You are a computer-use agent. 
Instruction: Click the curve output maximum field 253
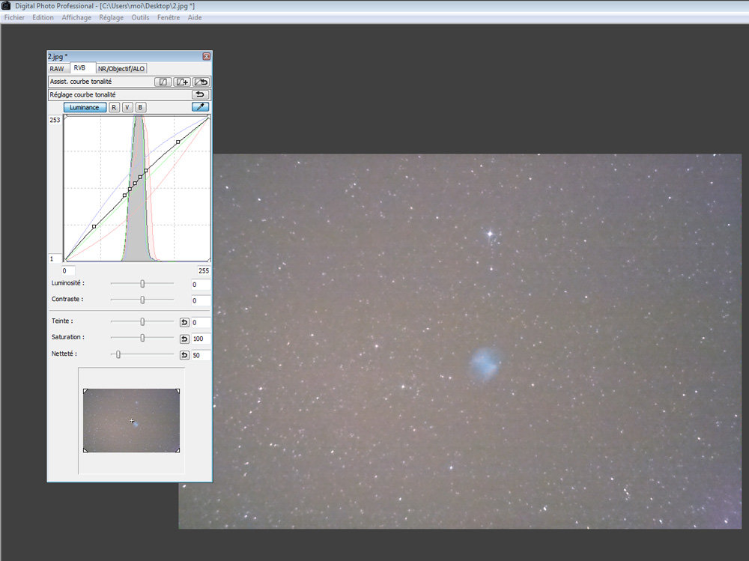55,120
